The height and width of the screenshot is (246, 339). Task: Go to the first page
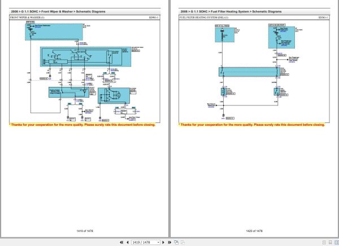[x=121, y=242]
